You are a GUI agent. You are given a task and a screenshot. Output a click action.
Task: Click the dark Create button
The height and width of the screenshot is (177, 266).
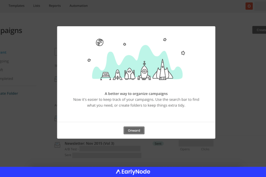point(259,30)
